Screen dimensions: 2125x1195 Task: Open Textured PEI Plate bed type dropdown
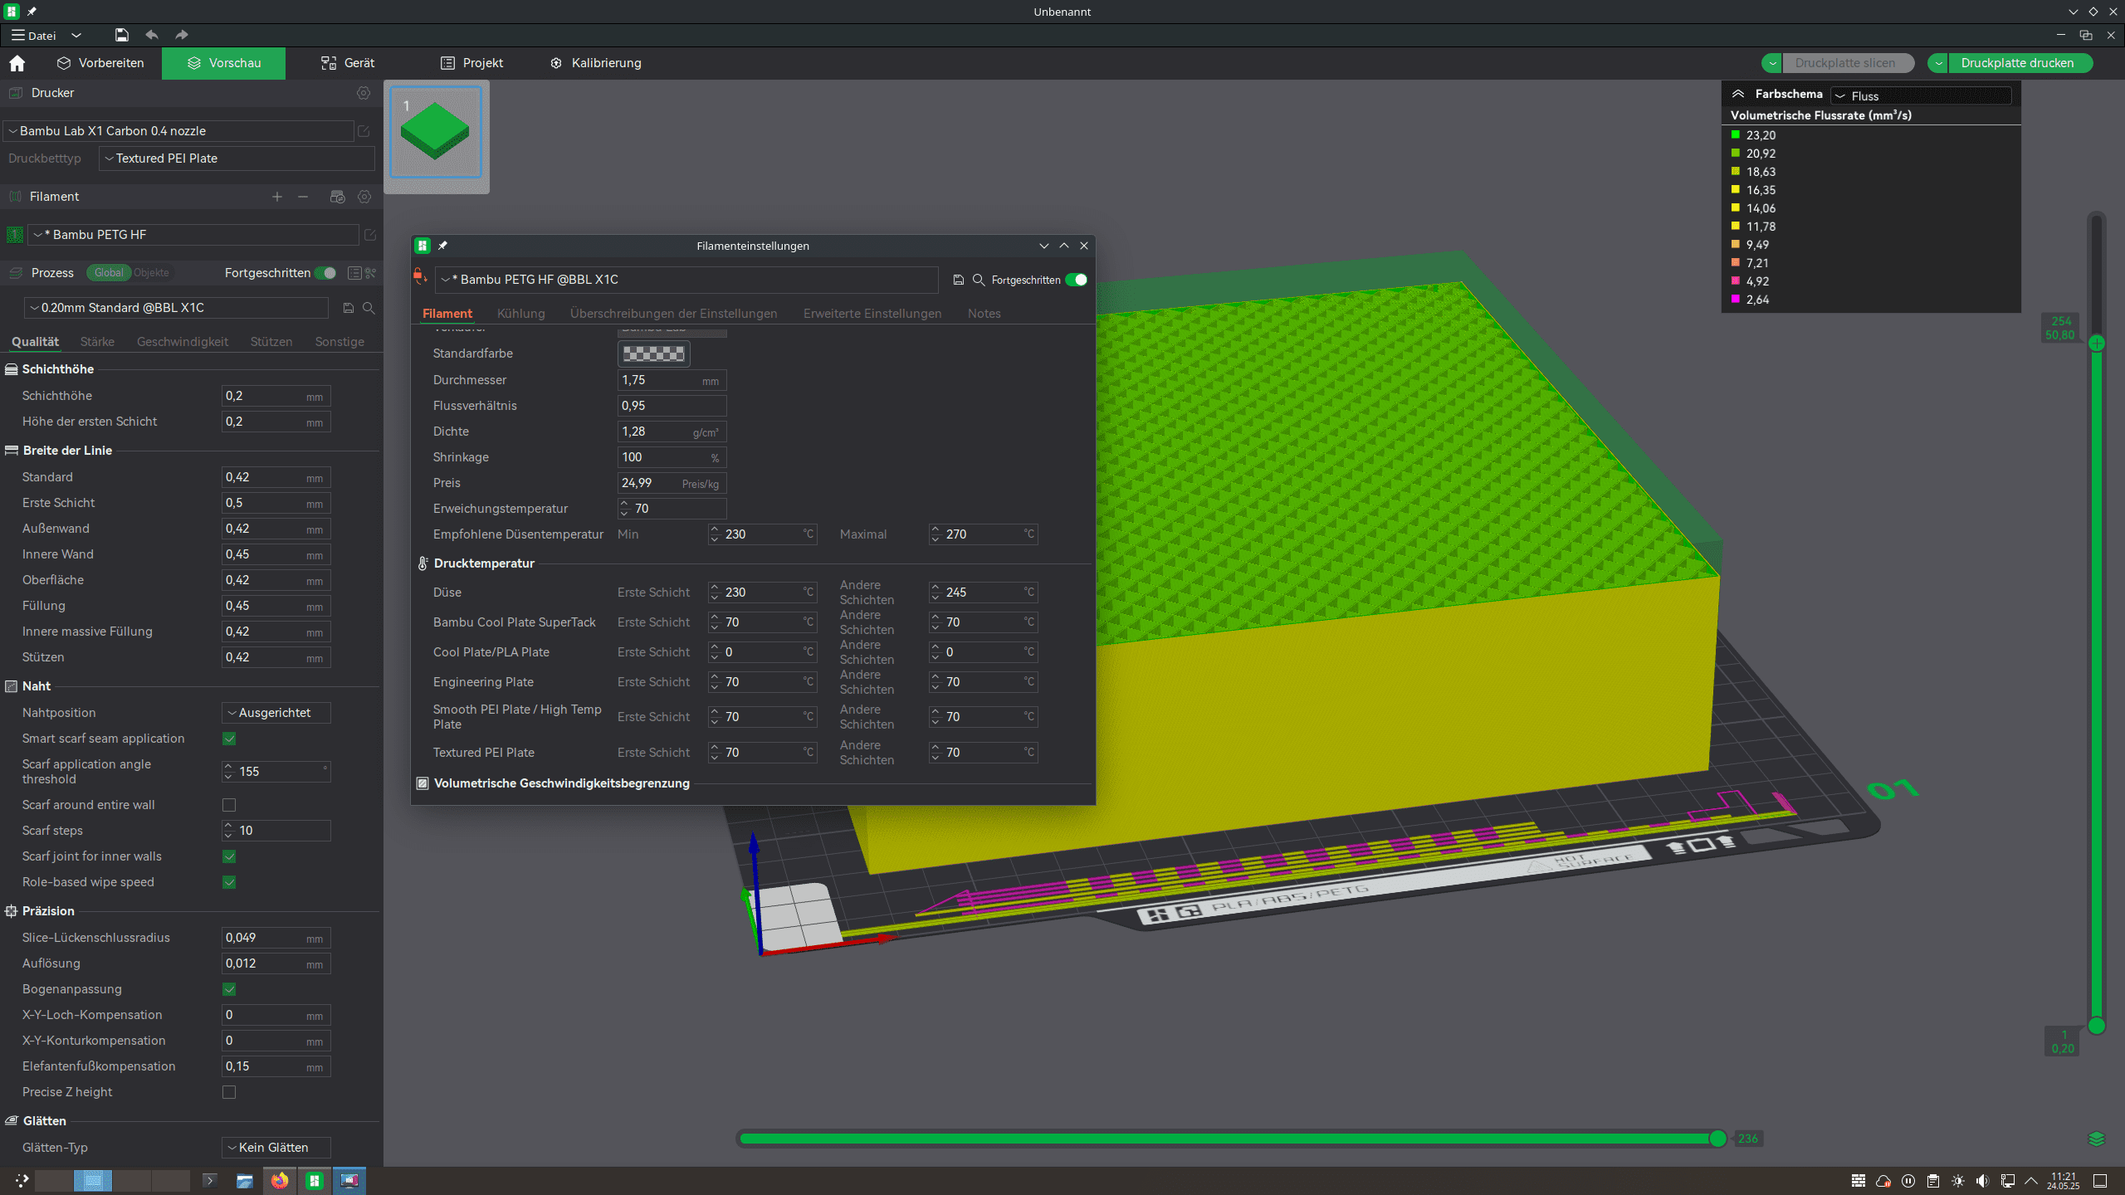click(x=237, y=159)
